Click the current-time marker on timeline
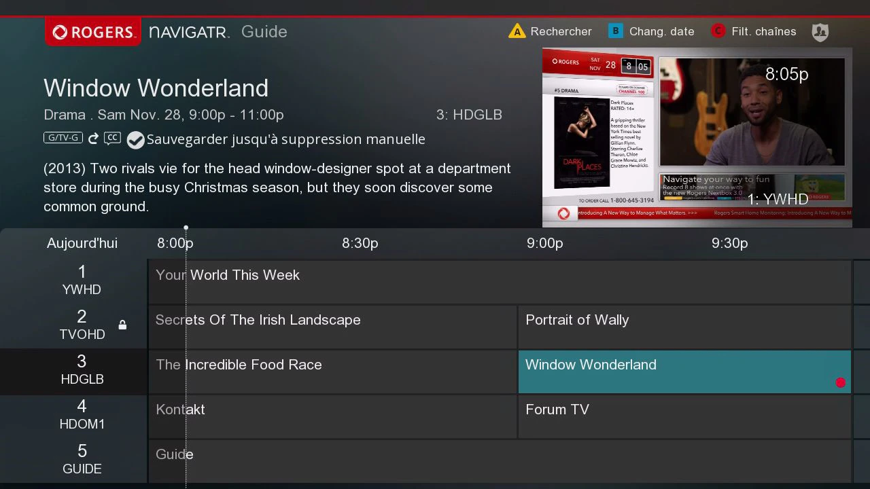This screenshot has height=489, width=870. [186, 228]
